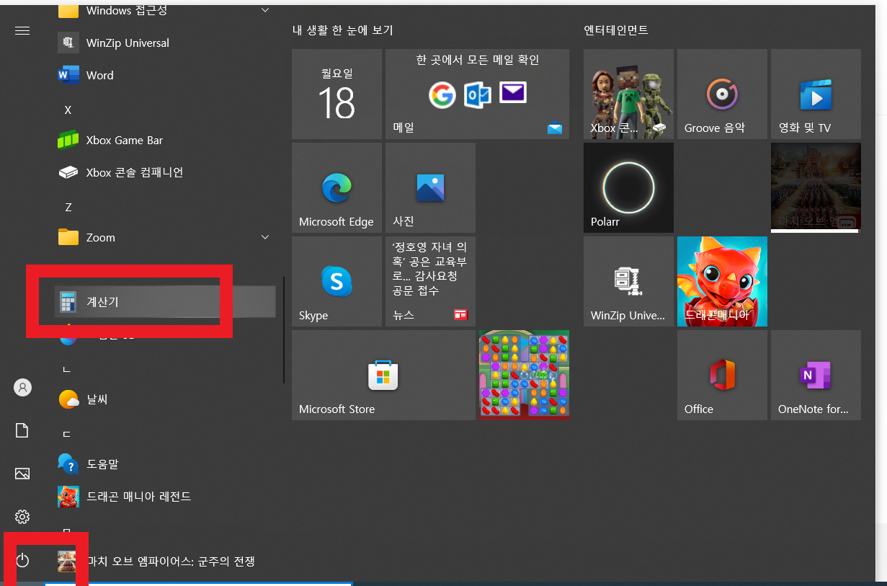The image size is (887, 586).
Task: Open Xbox 콘솔 컴패니언 from the app list
Action: click(x=165, y=172)
